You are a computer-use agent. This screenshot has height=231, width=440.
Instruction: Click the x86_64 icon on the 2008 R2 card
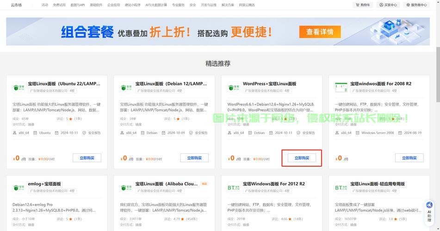click(337, 133)
